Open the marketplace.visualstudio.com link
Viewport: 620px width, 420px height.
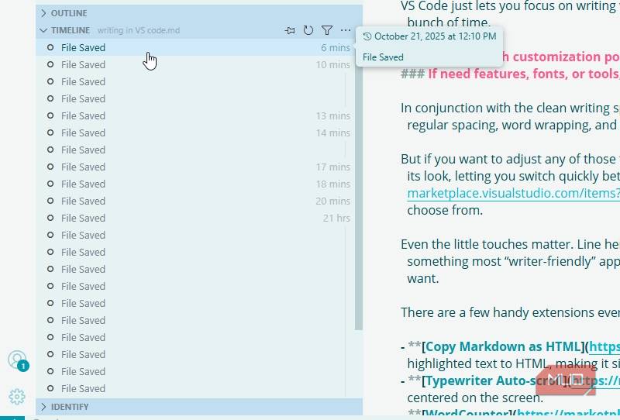click(x=513, y=193)
